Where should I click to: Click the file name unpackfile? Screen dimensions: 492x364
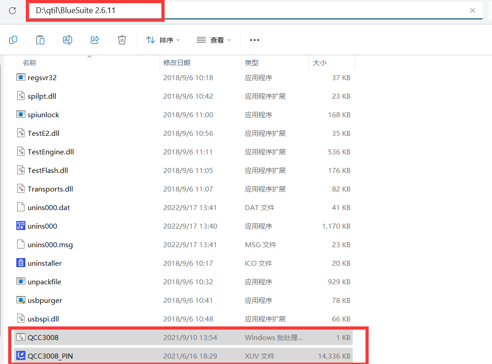point(44,282)
